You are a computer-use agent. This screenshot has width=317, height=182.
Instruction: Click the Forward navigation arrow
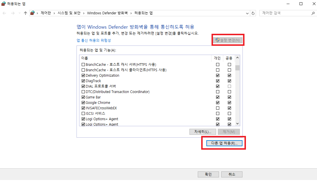coord(13,13)
